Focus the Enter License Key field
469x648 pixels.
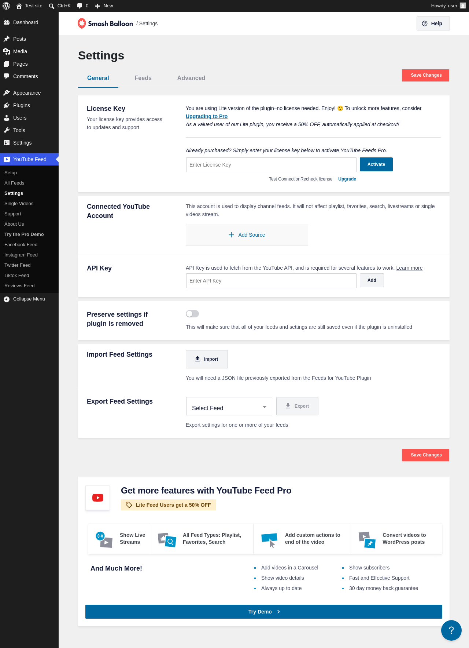(x=271, y=165)
